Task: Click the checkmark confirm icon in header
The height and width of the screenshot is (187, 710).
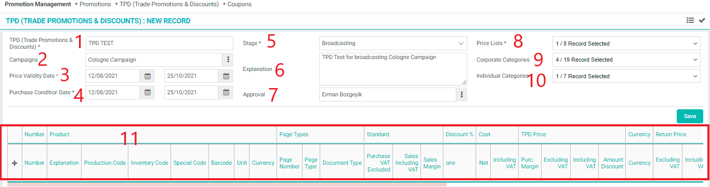Action: [x=702, y=21]
